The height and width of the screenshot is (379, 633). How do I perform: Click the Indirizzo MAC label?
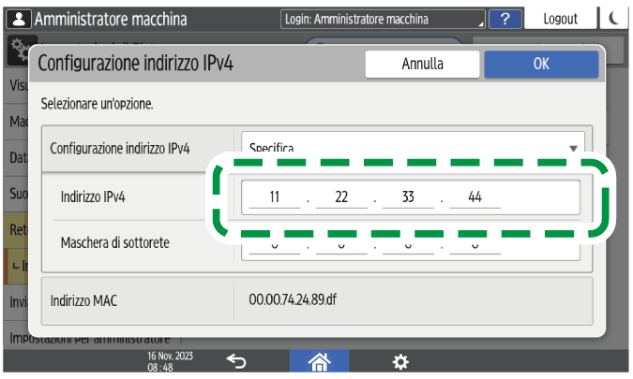coord(83,301)
